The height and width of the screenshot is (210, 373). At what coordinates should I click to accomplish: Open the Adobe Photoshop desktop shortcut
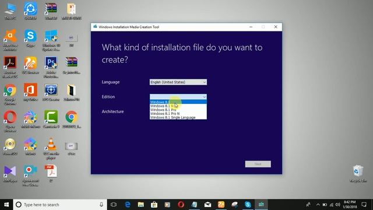point(51,67)
